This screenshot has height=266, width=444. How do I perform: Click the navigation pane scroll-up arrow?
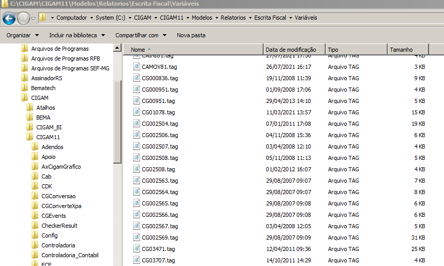(x=117, y=48)
